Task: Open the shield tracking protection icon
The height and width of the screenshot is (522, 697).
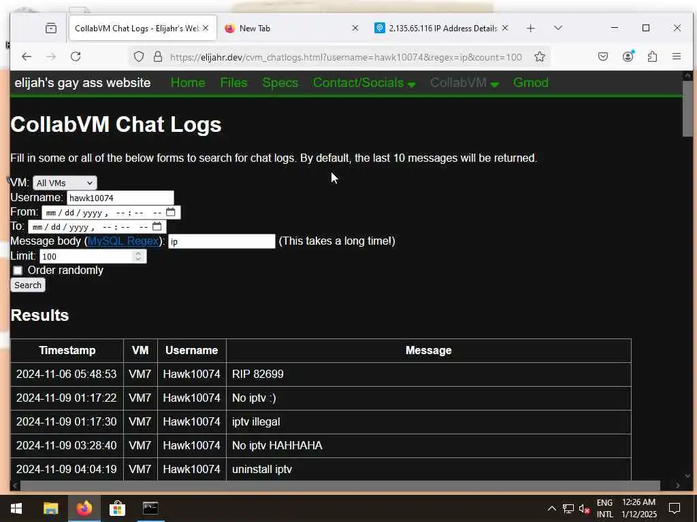Action: tap(139, 57)
